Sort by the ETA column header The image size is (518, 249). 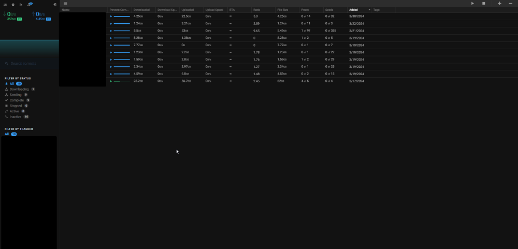(239, 10)
